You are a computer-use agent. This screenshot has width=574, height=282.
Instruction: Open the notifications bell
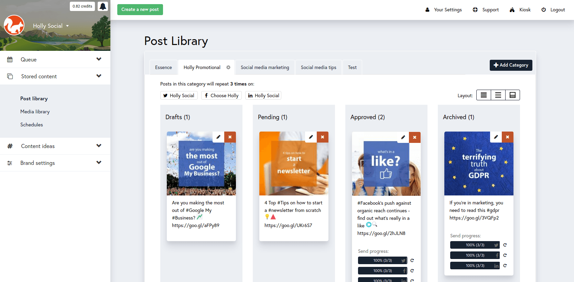click(103, 6)
